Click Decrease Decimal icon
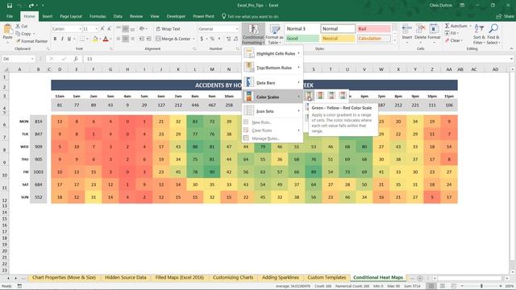This screenshot has width=516, height=290. point(236,39)
